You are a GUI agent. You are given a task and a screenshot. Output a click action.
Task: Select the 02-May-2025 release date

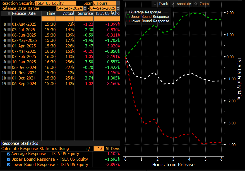coord(24,40)
